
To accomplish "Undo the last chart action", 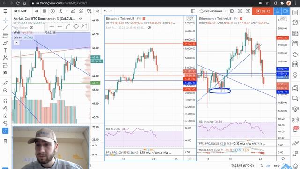I will 105,11.
